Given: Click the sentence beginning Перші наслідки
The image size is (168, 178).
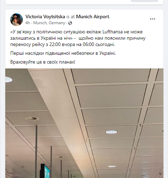Looking at the screenshot, I should (x=63, y=53).
